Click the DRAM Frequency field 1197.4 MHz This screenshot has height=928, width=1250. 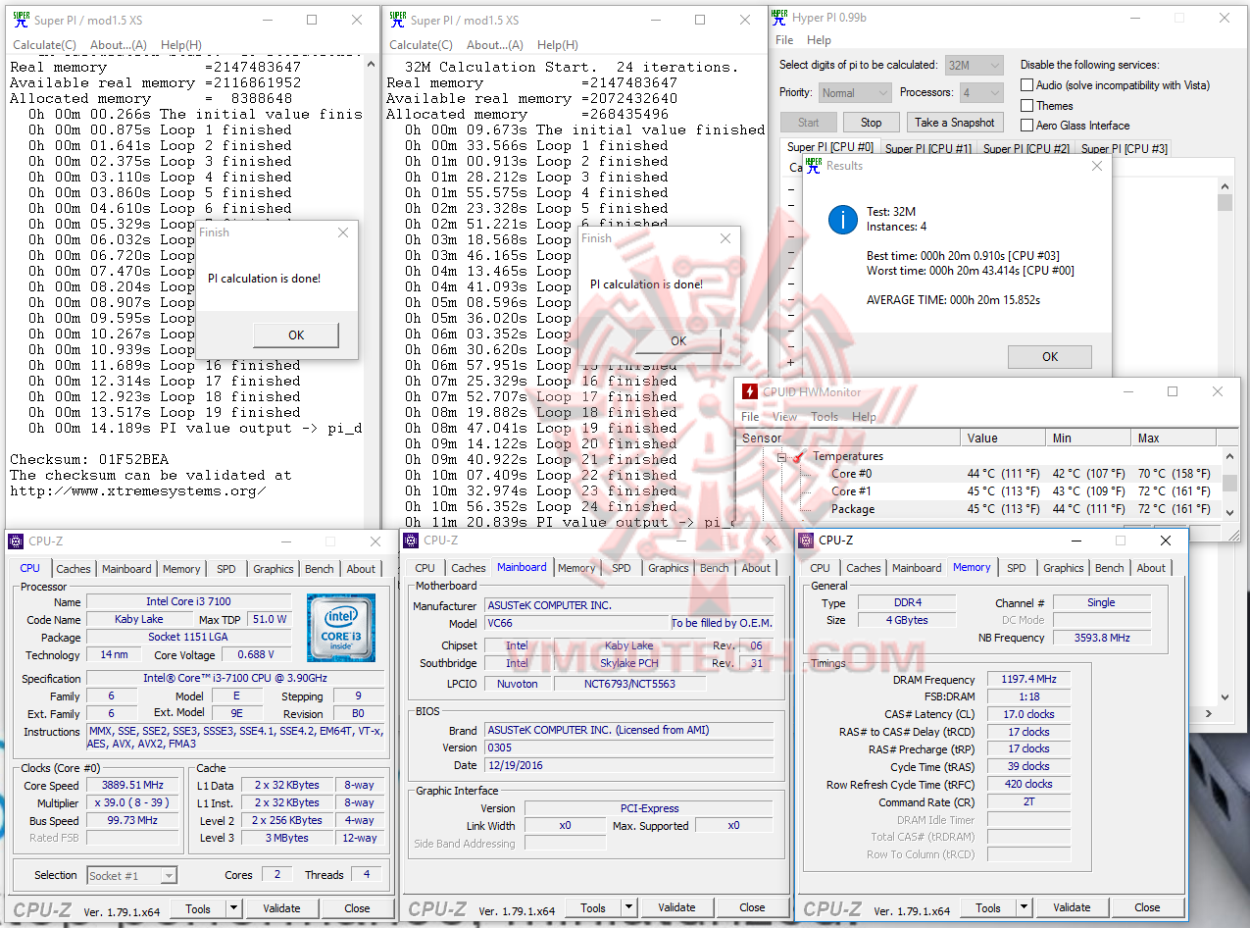pos(1028,679)
